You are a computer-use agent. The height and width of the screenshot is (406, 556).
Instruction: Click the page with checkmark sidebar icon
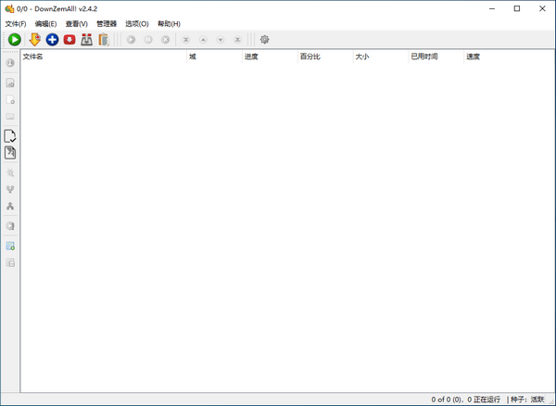[x=10, y=135]
